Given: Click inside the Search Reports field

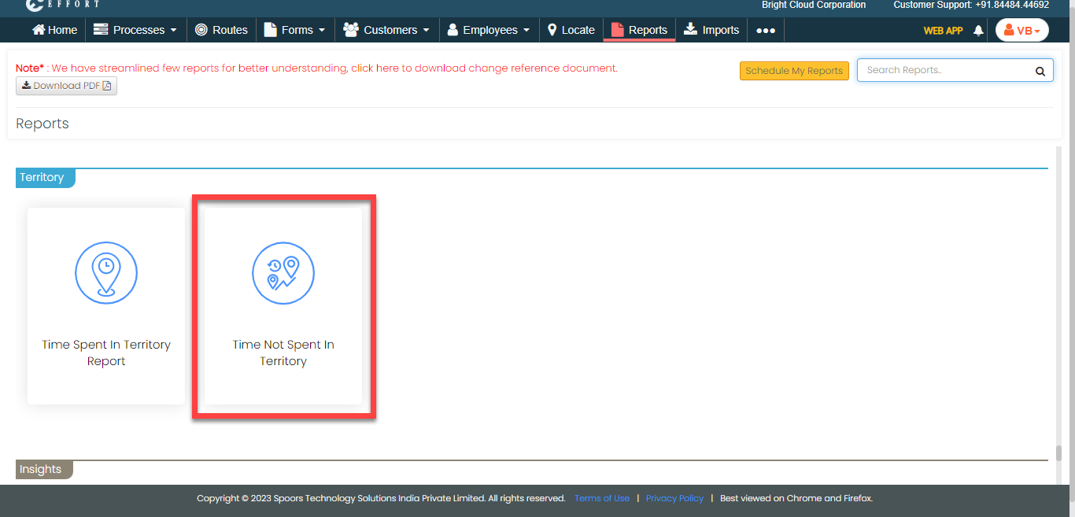Looking at the screenshot, I should click(944, 70).
